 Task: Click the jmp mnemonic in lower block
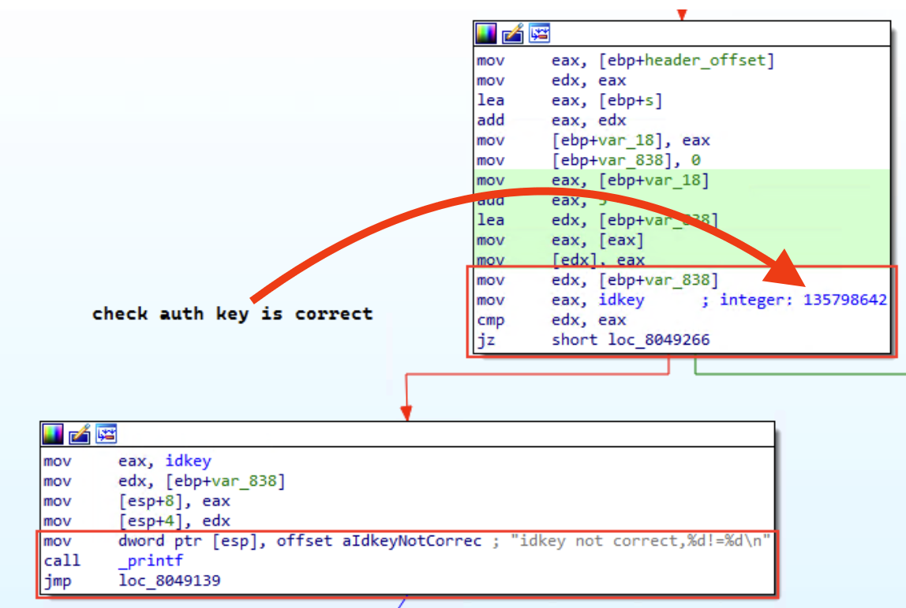(55, 580)
